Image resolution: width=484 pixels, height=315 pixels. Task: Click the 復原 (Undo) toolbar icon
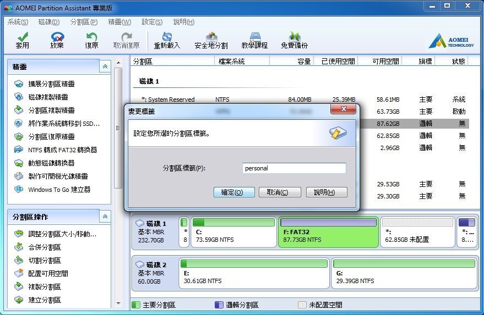coord(91,41)
